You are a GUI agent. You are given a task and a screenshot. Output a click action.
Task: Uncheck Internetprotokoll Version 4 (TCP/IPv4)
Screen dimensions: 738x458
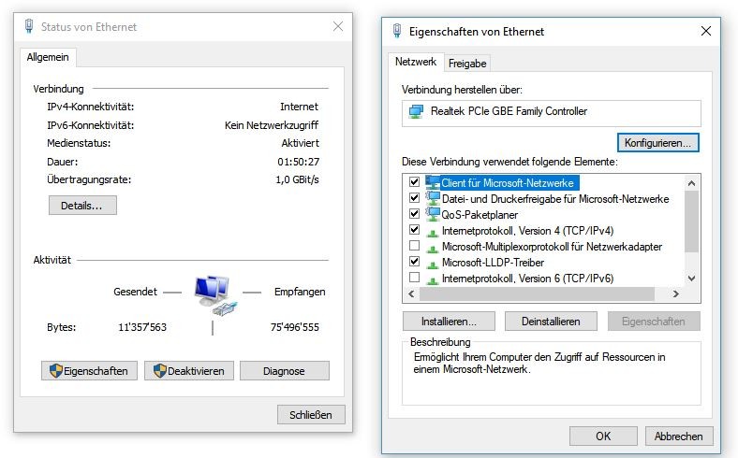pos(414,230)
